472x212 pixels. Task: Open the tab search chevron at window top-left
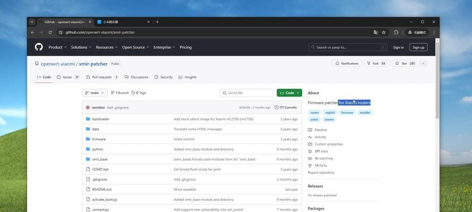32,22
